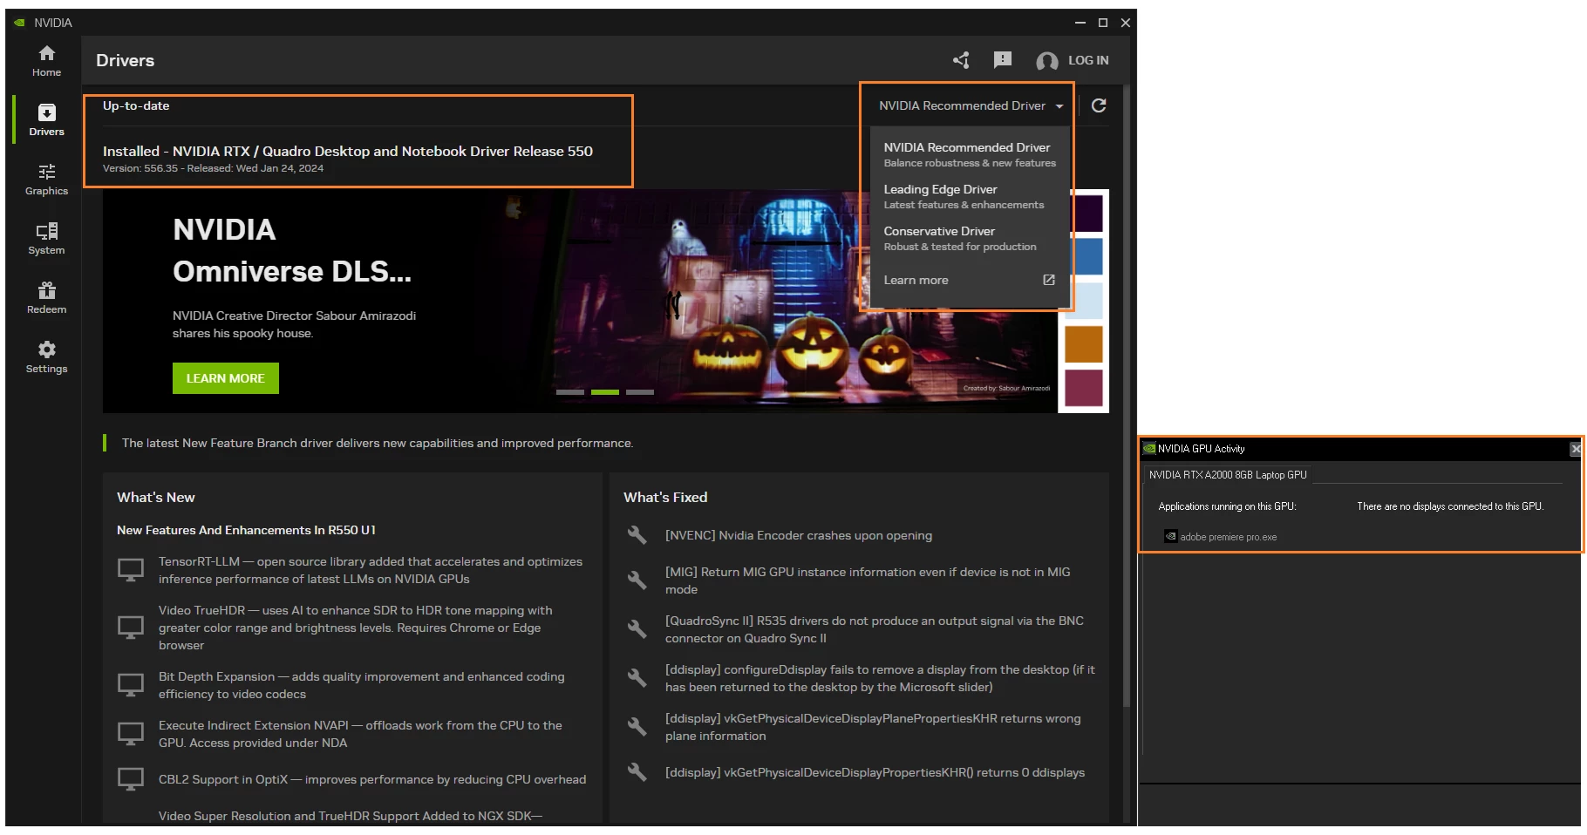Click the blue color swatch
The width and height of the screenshot is (1587, 835).
click(1088, 257)
